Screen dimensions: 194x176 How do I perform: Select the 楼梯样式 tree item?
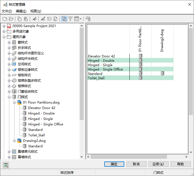(x=24, y=86)
